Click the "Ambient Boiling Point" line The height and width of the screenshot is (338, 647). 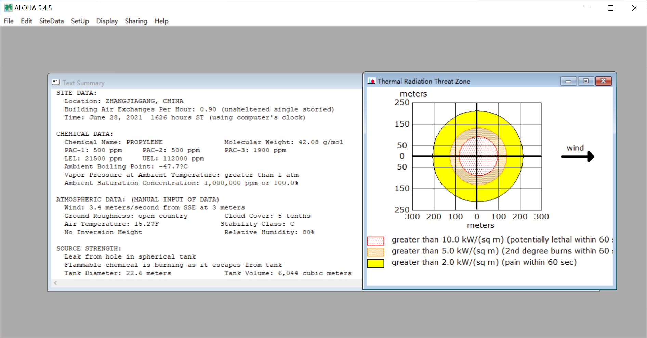[x=126, y=166]
